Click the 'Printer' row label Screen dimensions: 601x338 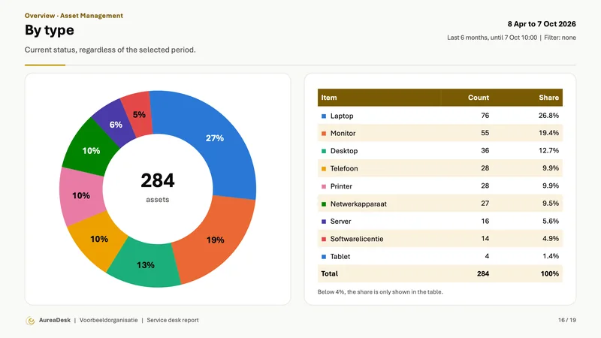[x=341, y=186]
